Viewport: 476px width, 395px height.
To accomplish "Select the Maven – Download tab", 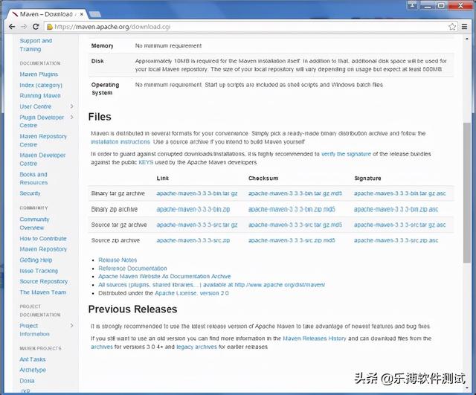I will (x=46, y=14).
